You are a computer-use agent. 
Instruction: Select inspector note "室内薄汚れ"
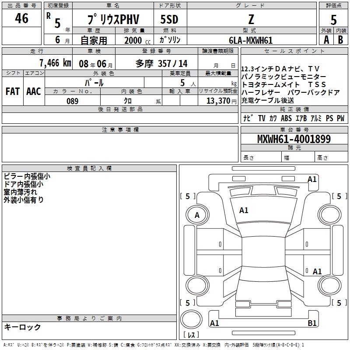click(x=20, y=192)
